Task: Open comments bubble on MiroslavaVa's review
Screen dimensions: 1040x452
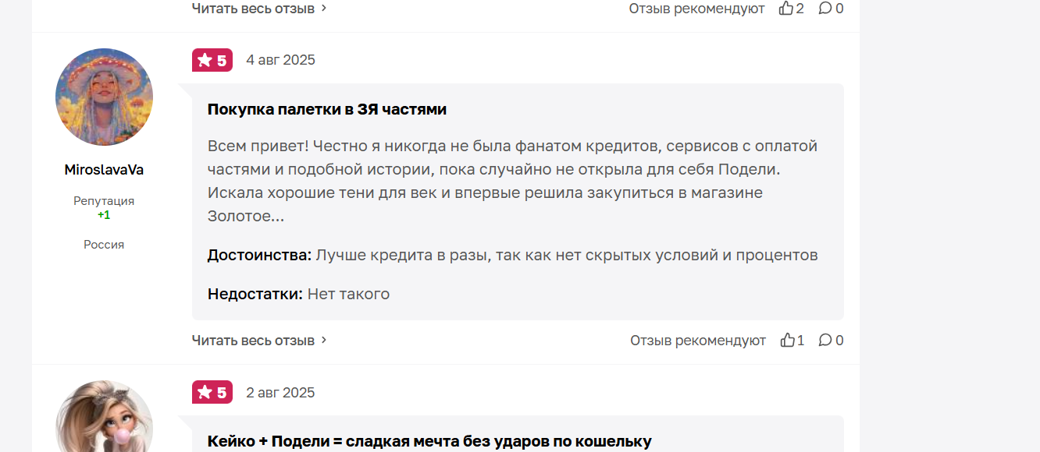Action: tap(825, 341)
